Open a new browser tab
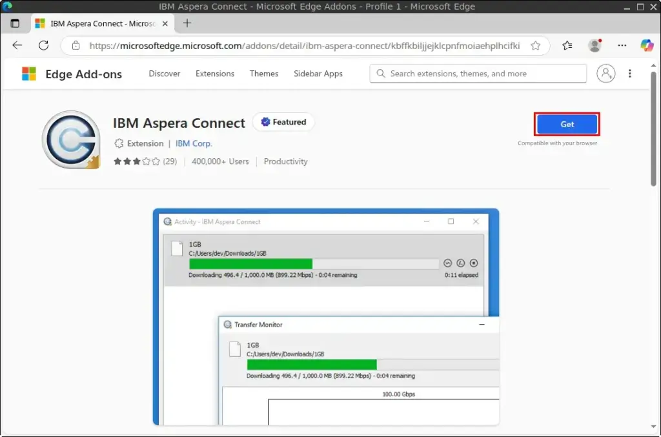 click(187, 23)
